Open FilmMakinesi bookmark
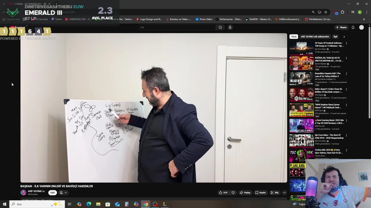 coord(318,19)
